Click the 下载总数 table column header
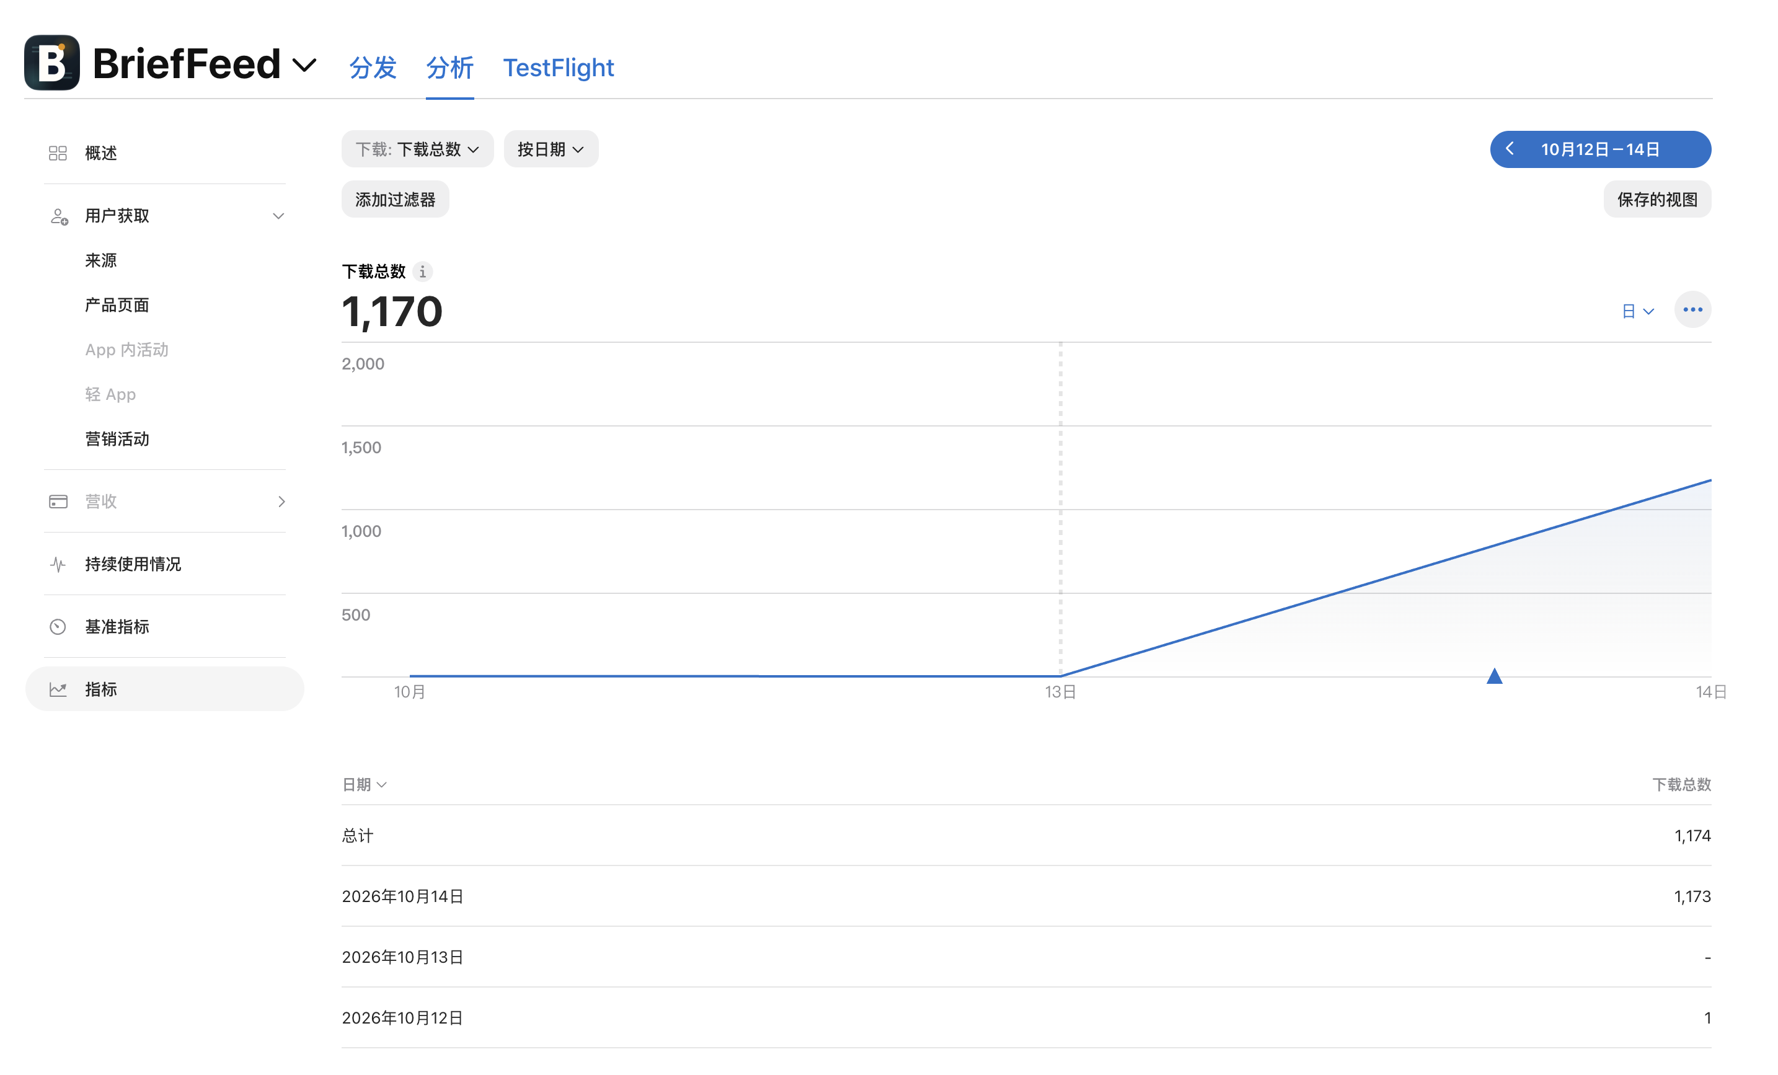Image resolution: width=1778 pixels, height=1075 pixels. click(1681, 784)
